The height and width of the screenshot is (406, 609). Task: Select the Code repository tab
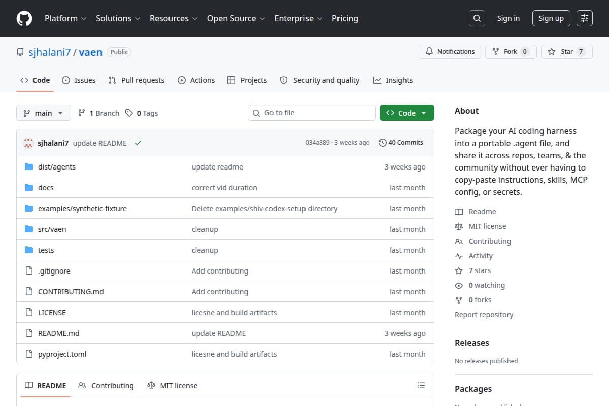(x=35, y=80)
